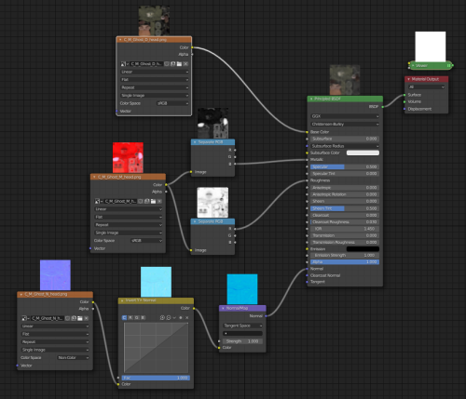This screenshot has height=399, width=466.
Task: Unlink image in C_M_Ghost_D_head node
Action: (185, 64)
